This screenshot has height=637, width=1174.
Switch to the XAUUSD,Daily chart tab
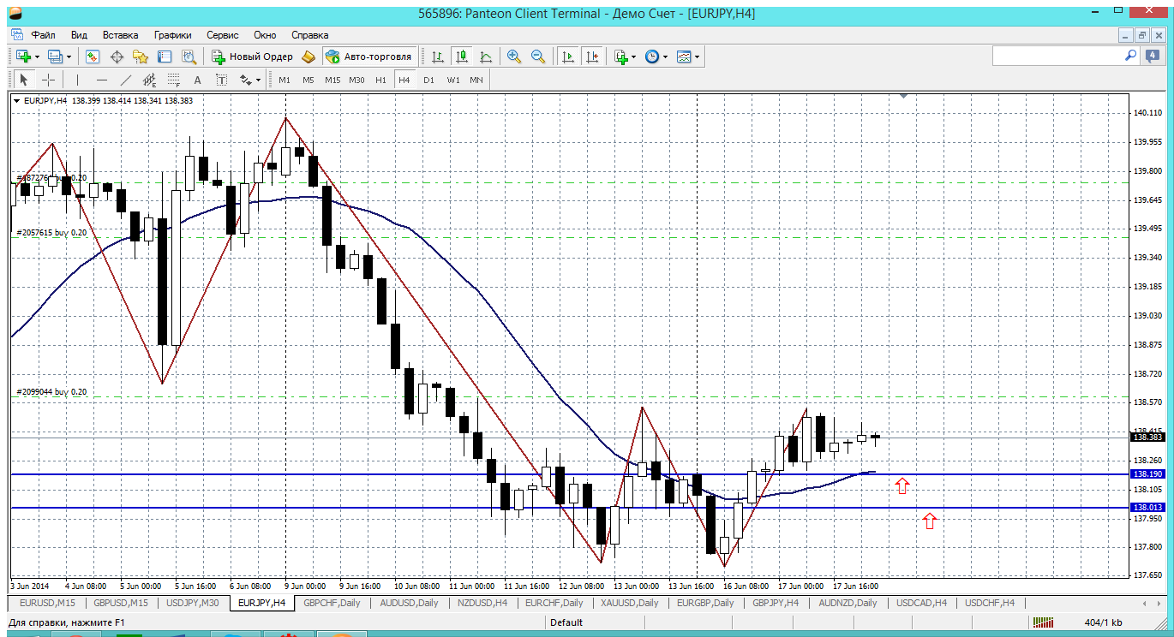point(629,603)
